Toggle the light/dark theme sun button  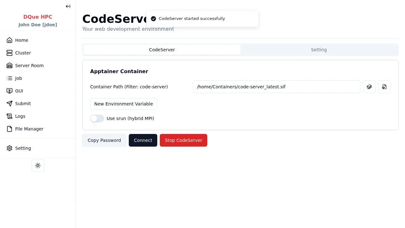click(38, 166)
